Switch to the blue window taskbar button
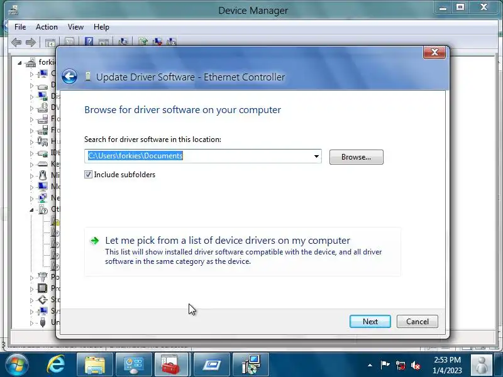 click(x=212, y=365)
